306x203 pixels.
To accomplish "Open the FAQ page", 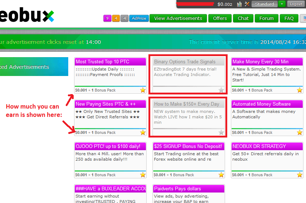I will click(289, 18).
